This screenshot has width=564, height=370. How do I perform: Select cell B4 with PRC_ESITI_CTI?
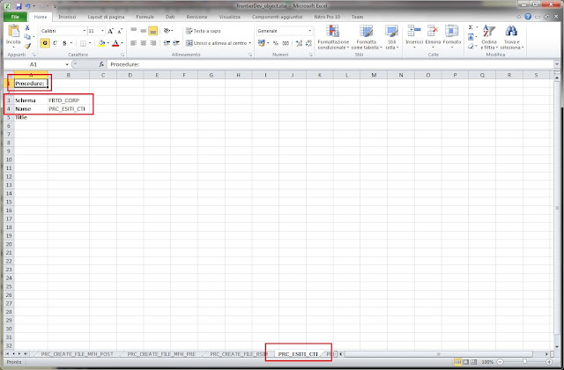point(69,109)
